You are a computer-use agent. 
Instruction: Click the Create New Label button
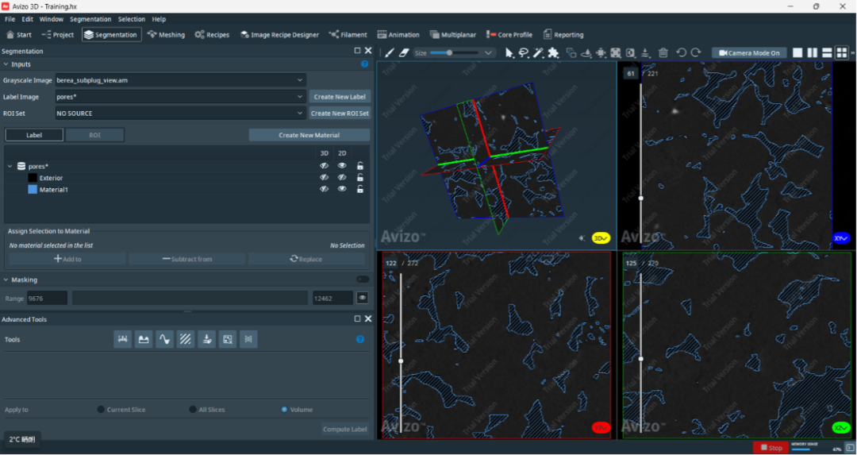pos(340,97)
